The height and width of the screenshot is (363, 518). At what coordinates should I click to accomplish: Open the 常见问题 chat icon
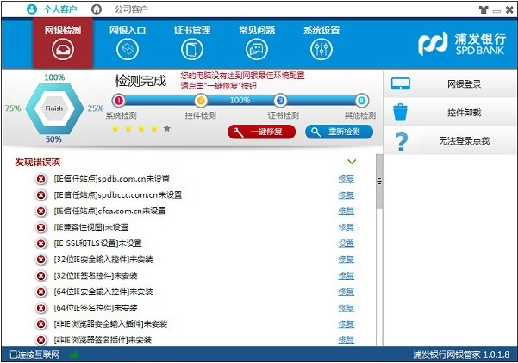tap(257, 49)
